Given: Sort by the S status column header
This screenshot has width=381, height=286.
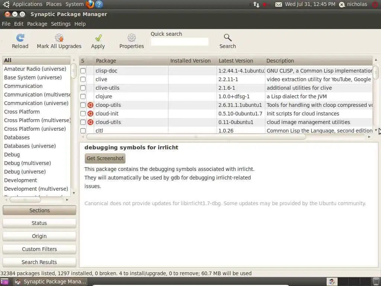Looking at the screenshot, I should tap(83, 61).
